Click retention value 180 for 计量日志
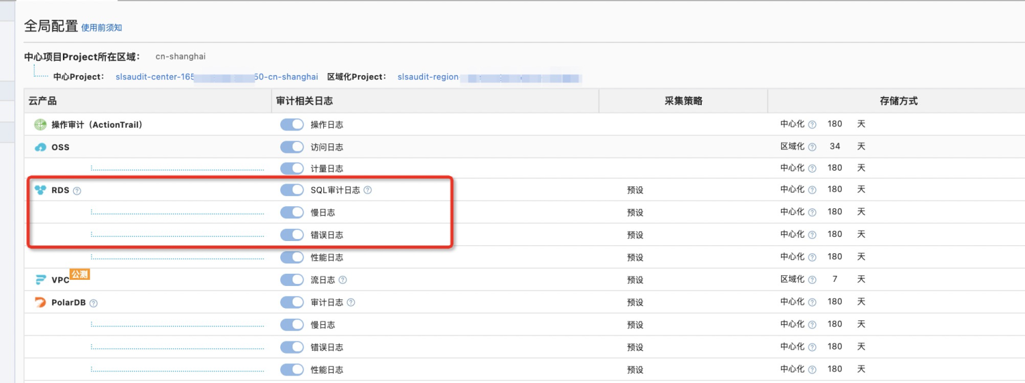This screenshot has height=383, width=1025. point(835,167)
